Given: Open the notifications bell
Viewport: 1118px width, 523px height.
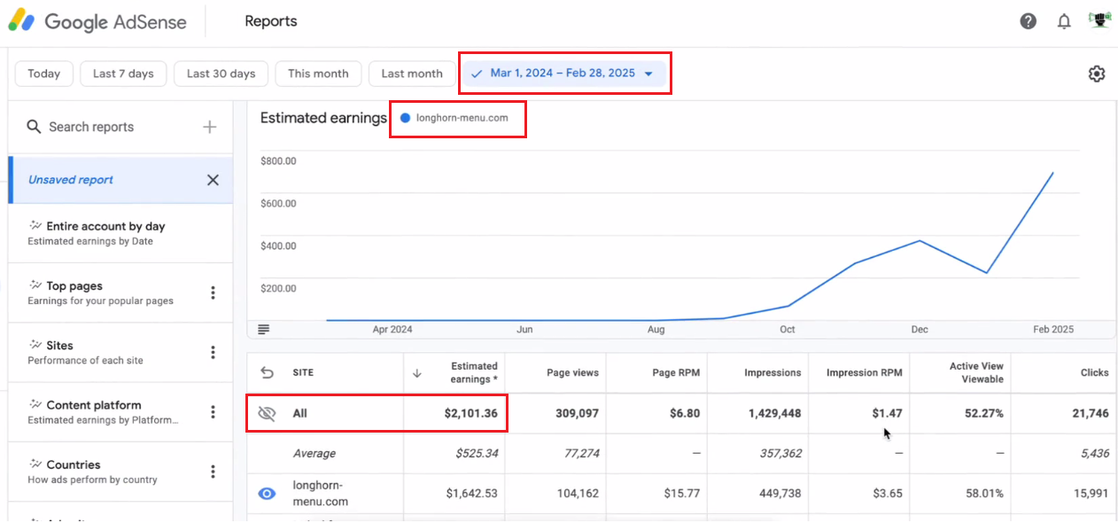Looking at the screenshot, I should pos(1064,21).
